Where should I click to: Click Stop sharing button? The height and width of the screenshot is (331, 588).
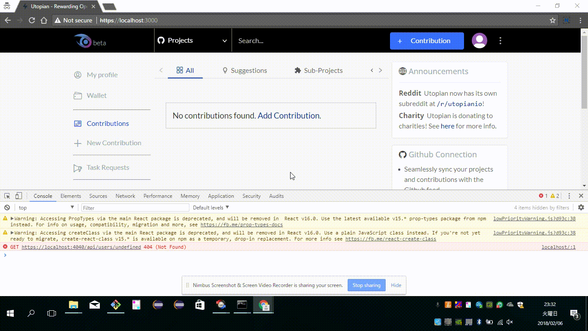[366, 285]
